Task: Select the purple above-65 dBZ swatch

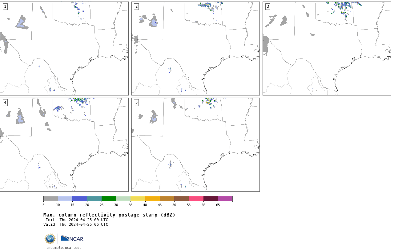Action: click(x=225, y=198)
